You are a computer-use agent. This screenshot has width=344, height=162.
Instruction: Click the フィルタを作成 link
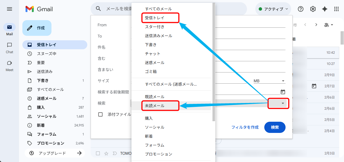pos(245,127)
